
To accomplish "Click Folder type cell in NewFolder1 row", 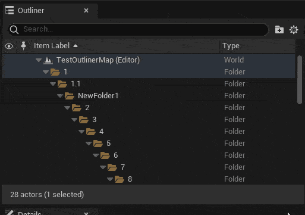I will click(x=235, y=96).
